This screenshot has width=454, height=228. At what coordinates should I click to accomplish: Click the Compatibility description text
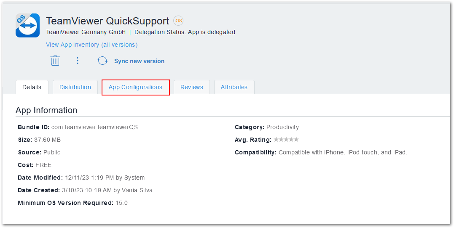pyautogui.click(x=343, y=152)
